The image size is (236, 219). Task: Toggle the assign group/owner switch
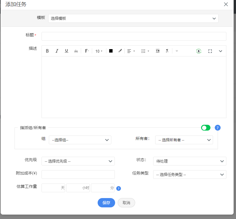tap(206, 128)
